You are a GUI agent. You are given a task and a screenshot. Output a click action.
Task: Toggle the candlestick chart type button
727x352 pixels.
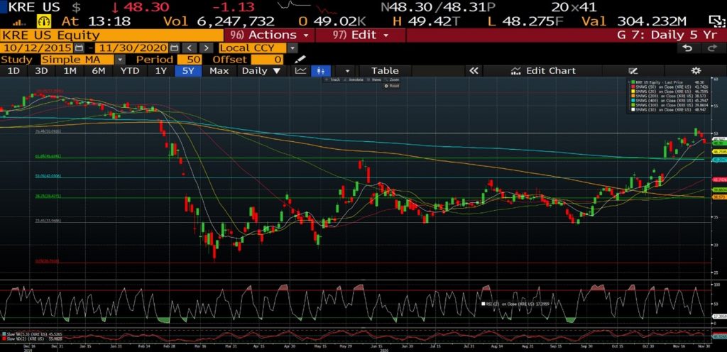pos(323,71)
